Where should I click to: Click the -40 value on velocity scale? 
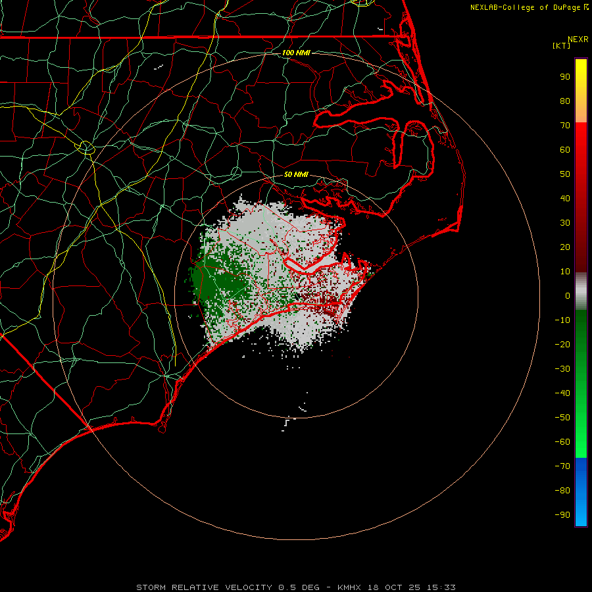point(562,393)
